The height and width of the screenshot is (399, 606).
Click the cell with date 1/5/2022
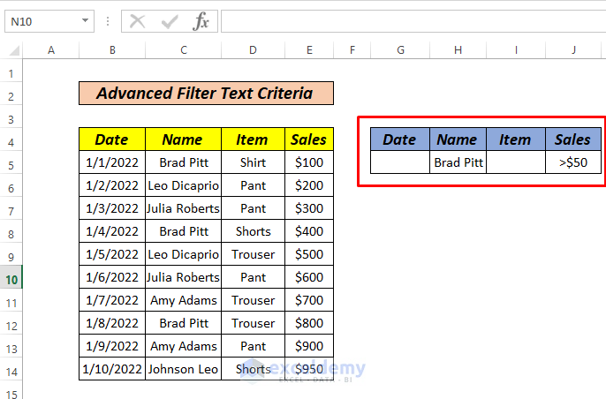click(x=112, y=254)
